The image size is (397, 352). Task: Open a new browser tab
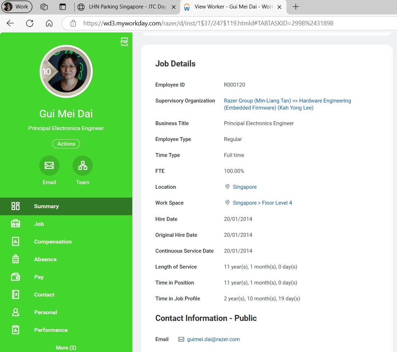(x=295, y=7)
